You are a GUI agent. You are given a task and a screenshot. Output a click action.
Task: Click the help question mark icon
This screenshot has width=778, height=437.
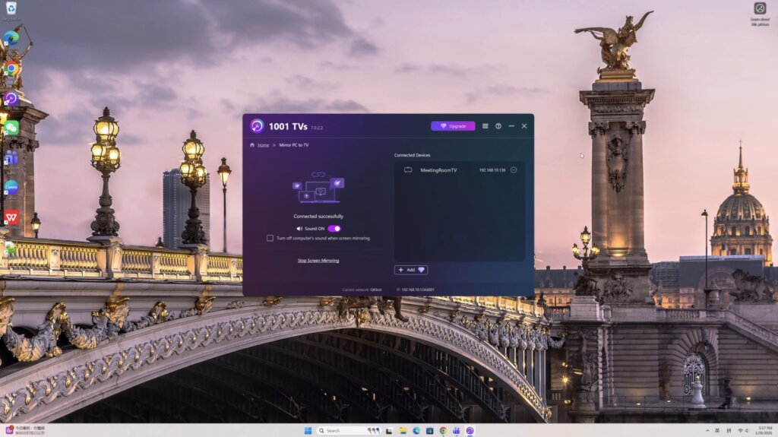click(x=498, y=126)
